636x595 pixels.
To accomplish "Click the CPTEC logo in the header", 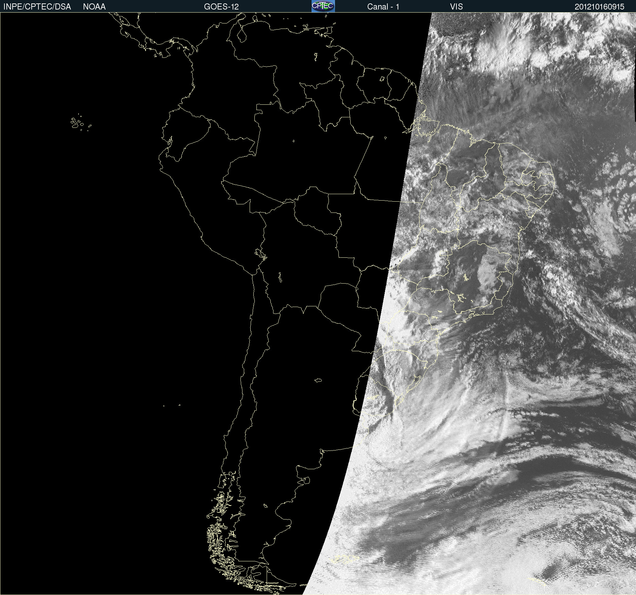I will tap(323, 6).
